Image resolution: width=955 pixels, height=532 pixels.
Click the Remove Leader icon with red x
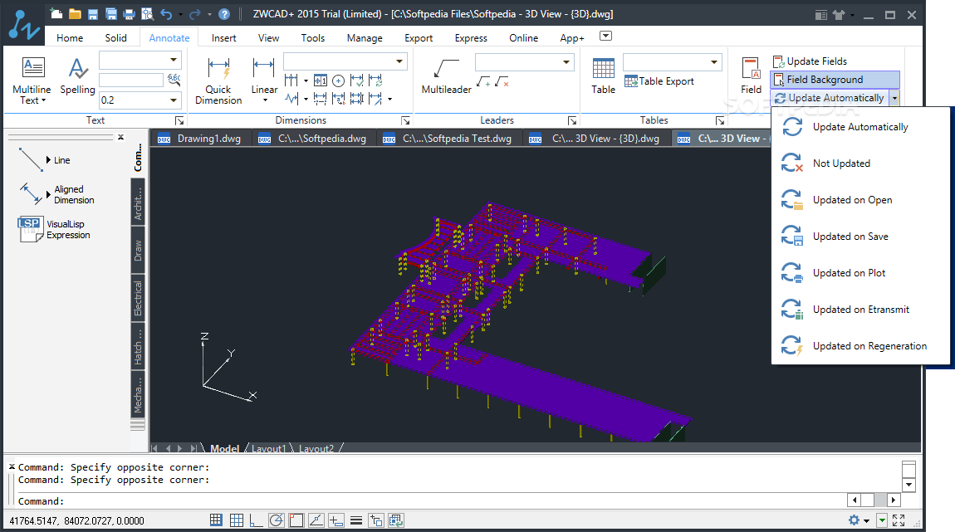[x=502, y=81]
